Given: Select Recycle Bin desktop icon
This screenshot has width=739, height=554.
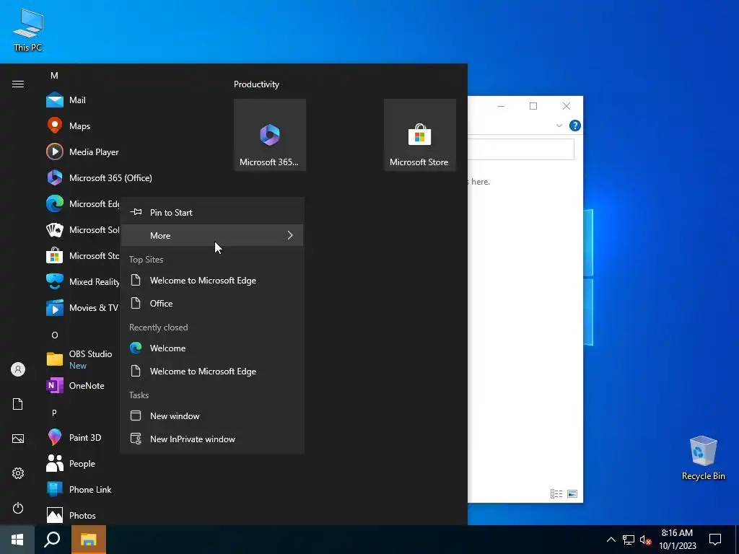Looking at the screenshot, I should click(x=703, y=458).
